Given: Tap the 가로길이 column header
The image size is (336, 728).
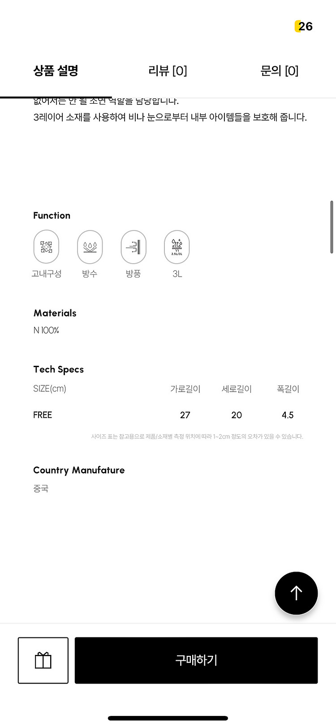Looking at the screenshot, I should coord(185,389).
